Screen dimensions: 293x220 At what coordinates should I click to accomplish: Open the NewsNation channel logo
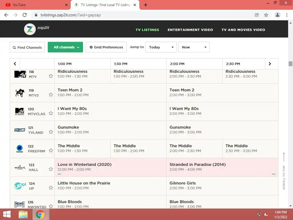19,204
